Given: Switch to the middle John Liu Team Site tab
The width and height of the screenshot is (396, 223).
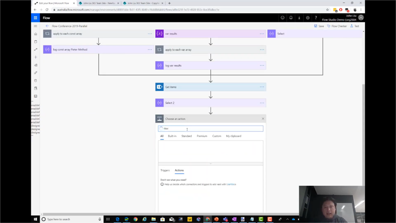Looking at the screenshot, I should (99, 3).
